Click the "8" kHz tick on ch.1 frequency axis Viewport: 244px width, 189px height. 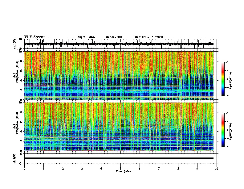pyautogui.click(x=22, y=61)
